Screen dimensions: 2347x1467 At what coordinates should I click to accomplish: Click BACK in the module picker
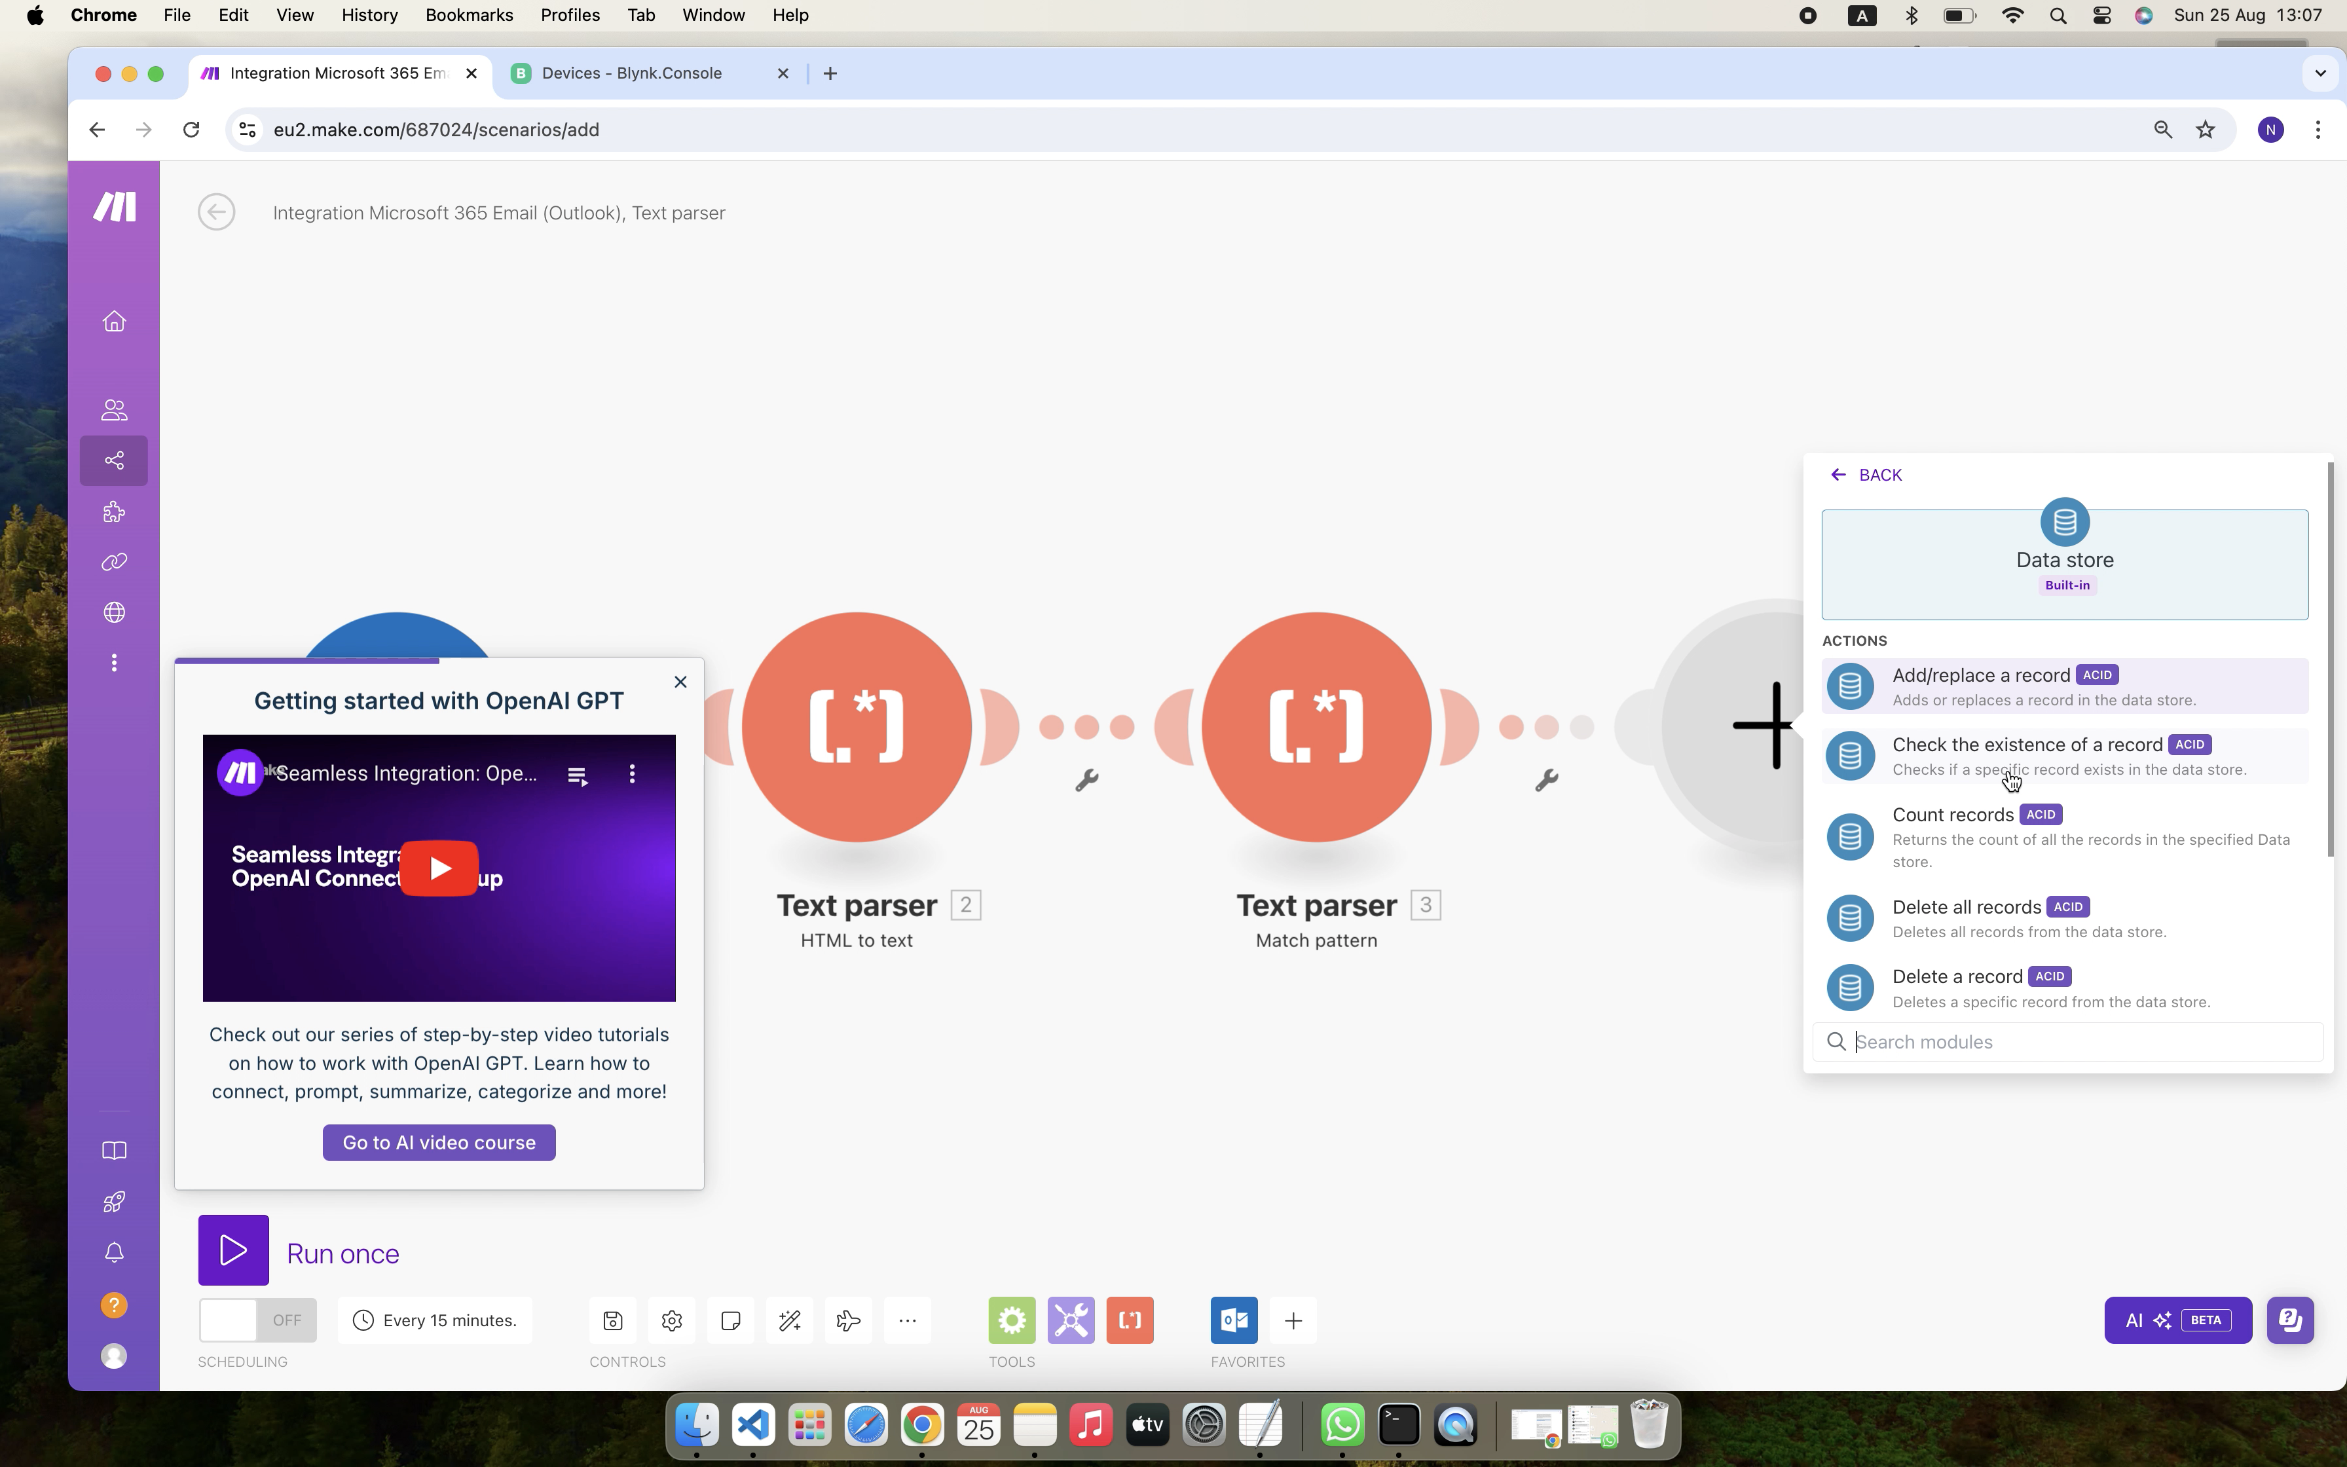coord(1866,474)
